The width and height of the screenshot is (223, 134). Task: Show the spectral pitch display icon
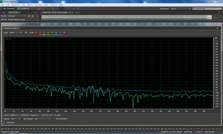point(43,8)
